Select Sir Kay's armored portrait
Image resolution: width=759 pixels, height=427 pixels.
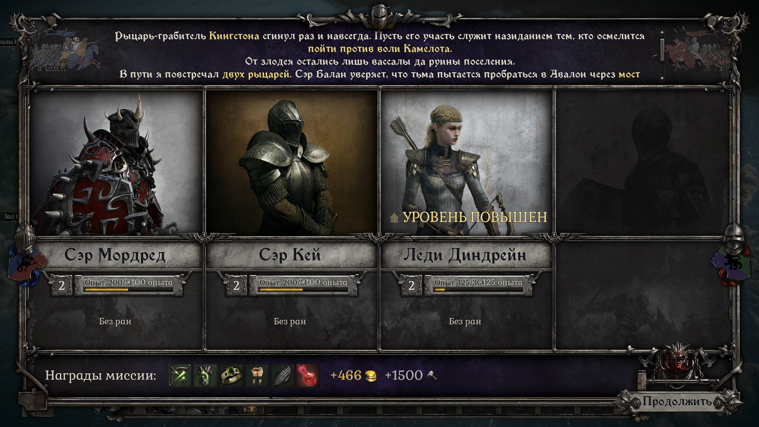point(291,162)
